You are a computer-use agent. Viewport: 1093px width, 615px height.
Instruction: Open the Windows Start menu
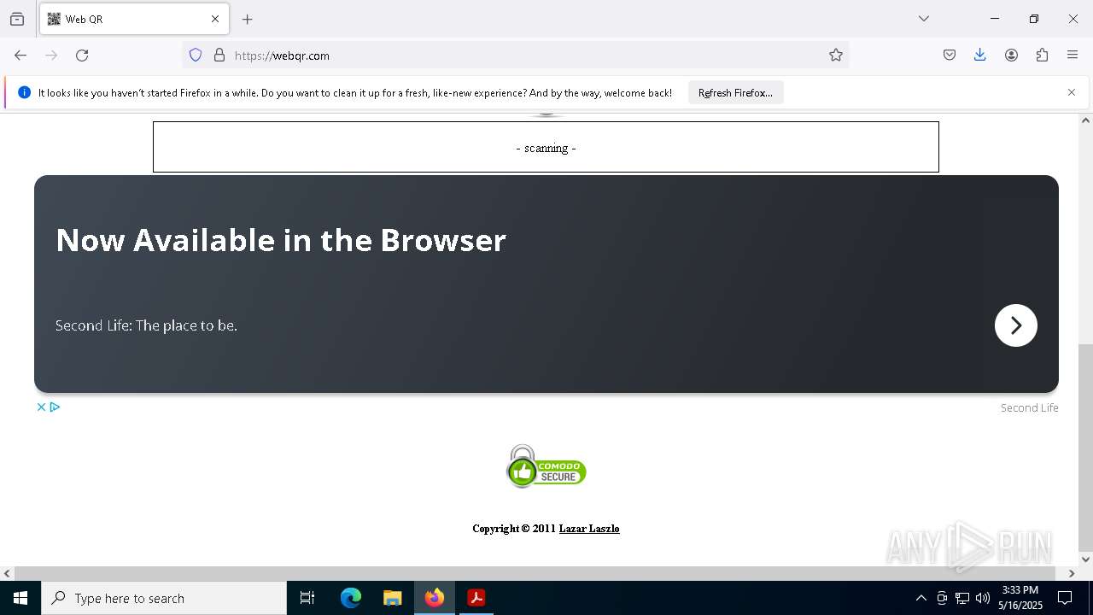[20, 598]
